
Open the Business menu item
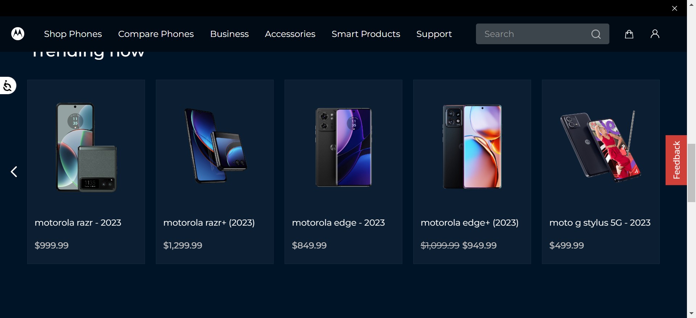(229, 34)
